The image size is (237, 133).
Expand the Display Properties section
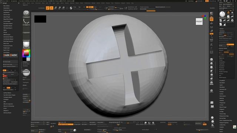tap(224, 123)
